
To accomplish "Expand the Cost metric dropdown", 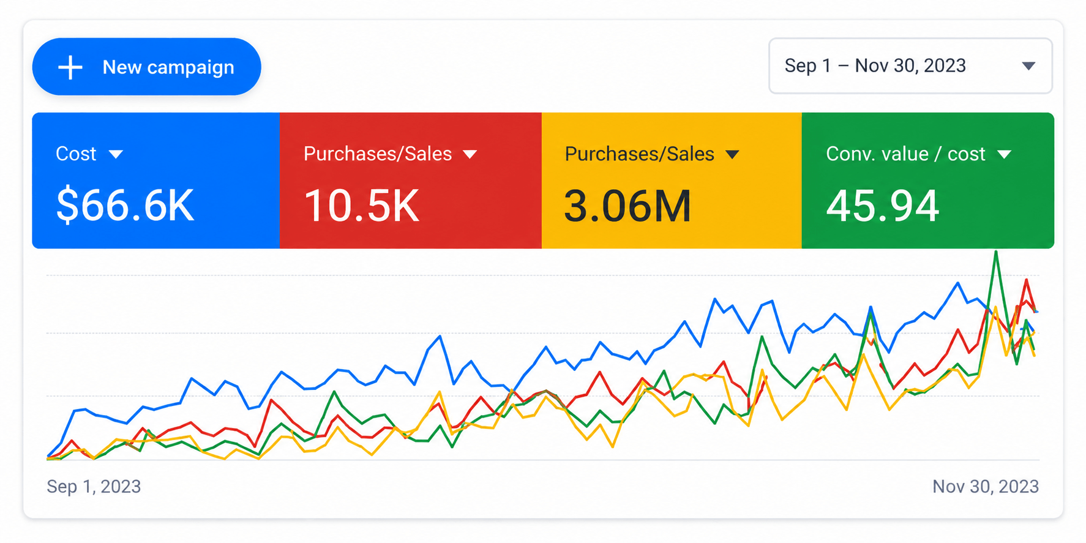I will click(116, 154).
